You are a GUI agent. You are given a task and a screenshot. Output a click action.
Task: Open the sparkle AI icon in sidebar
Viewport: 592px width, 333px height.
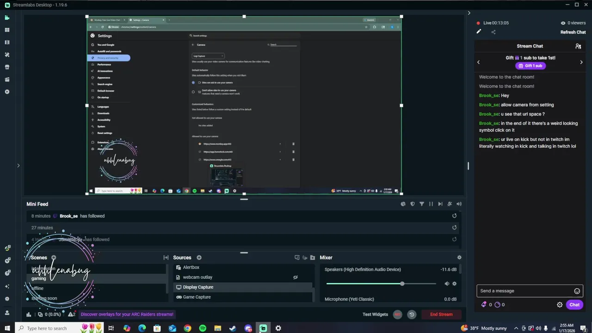[7, 286]
